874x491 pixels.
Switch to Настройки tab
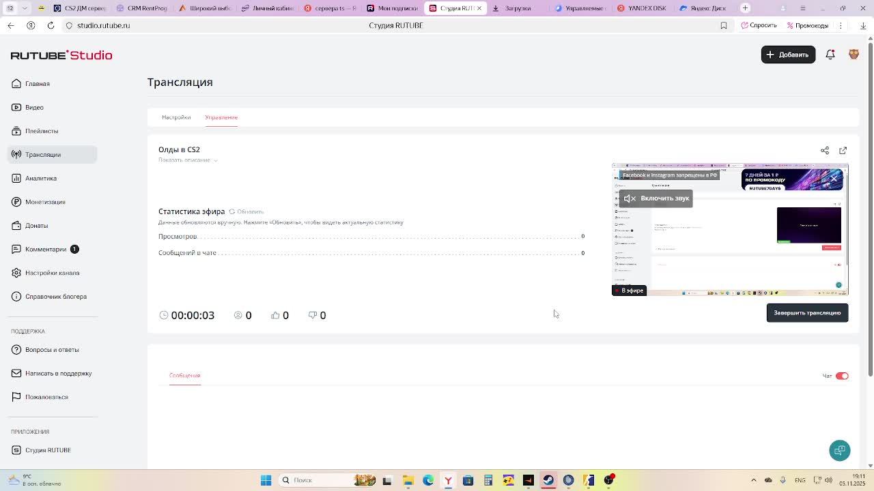pos(176,117)
